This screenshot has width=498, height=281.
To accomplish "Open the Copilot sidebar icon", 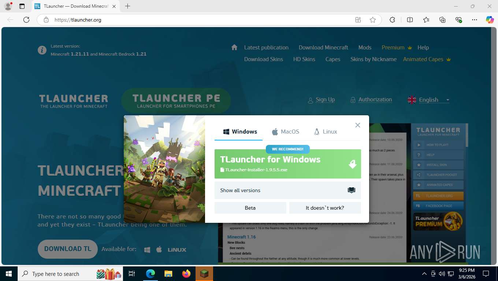I will coord(490,20).
